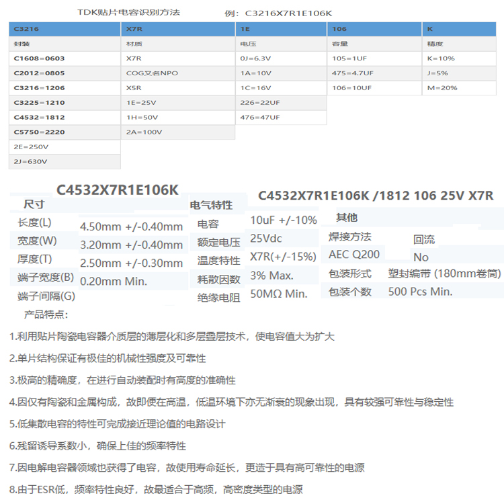This screenshot has height=504, width=504.
Task: Click the X7R blue header cell
Action: (178, 29)
